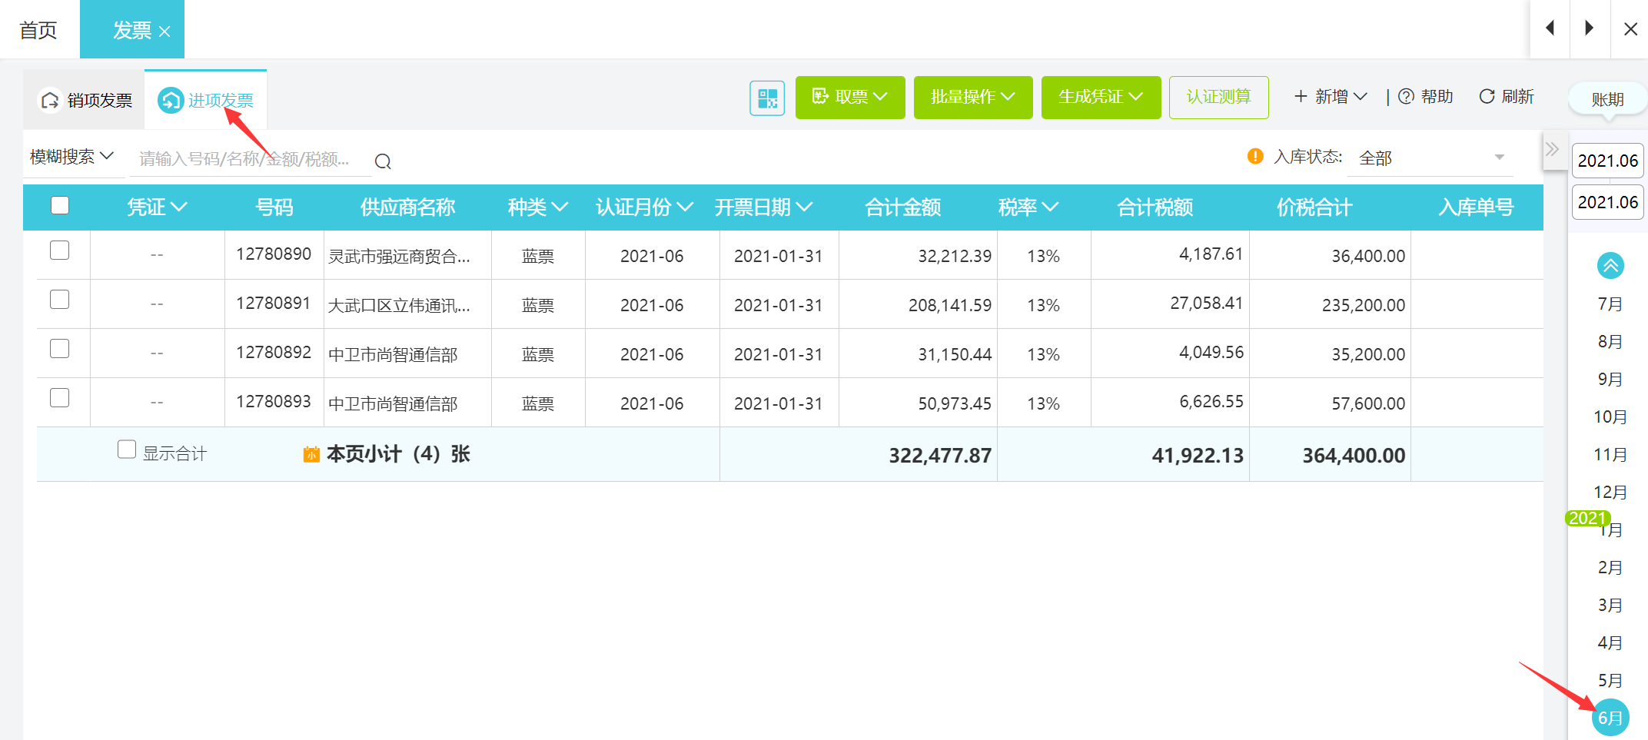Open the QR code scan icon
The height and width of the screenshot is (740, 1648).
pos(767,98)
